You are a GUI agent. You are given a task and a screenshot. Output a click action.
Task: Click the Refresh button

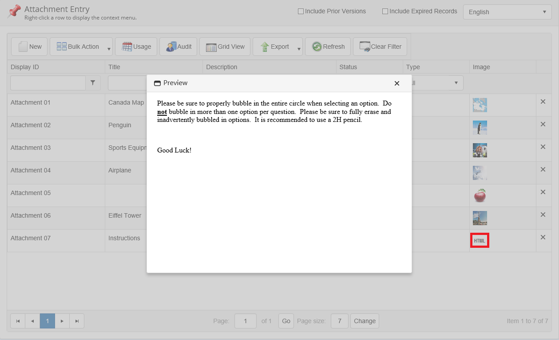(x=328, y=47)
